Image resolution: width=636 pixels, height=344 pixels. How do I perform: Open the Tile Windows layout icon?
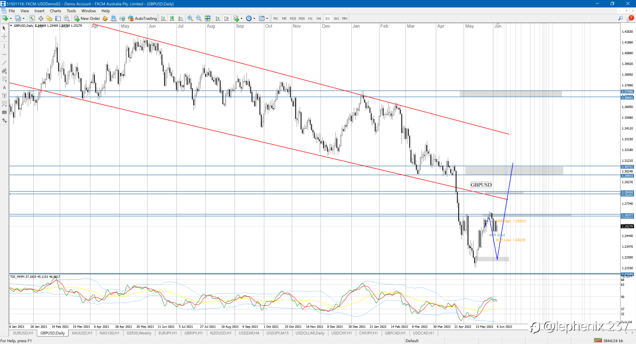(208, 18)
